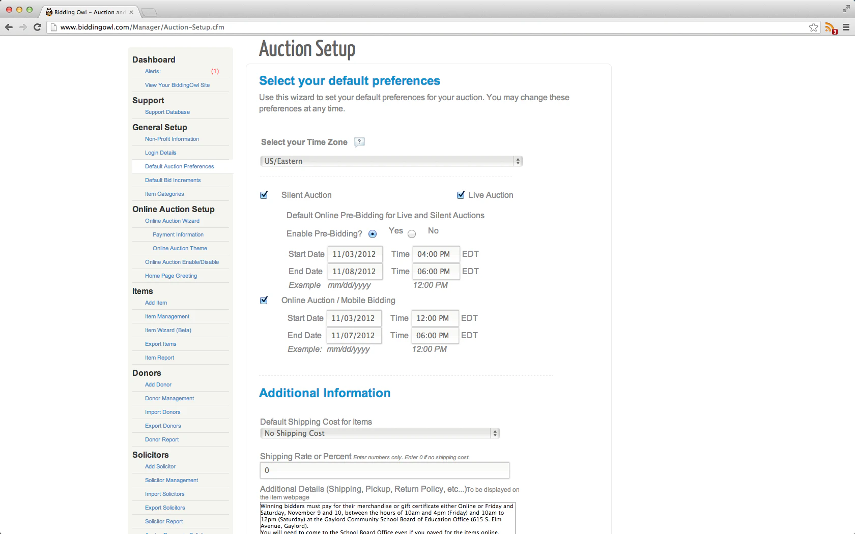
Task: Click the browser forward arrow
Action: (x=23, y=27)
